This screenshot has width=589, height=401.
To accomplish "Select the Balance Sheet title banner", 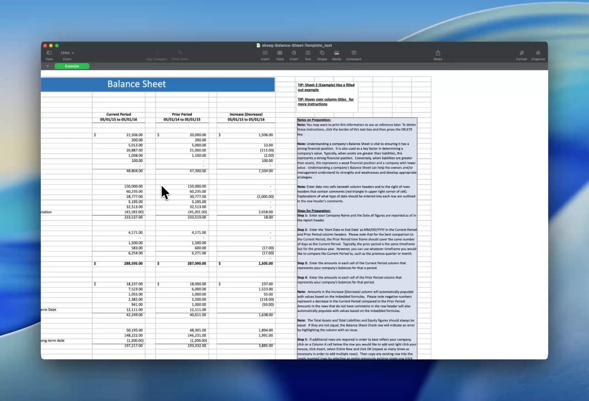I will click(x=158, y=84).
